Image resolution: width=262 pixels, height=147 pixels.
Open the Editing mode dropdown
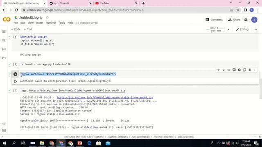click(x=242, y=29)
